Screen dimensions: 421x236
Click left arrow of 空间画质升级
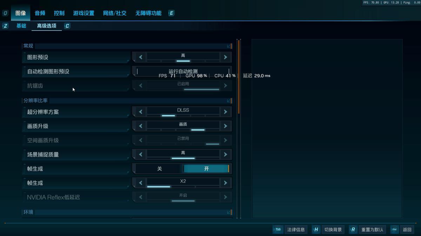coord(141,140)
